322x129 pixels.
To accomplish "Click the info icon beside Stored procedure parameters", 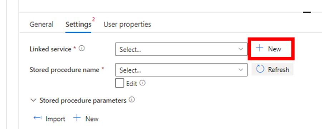I will 132,100.
